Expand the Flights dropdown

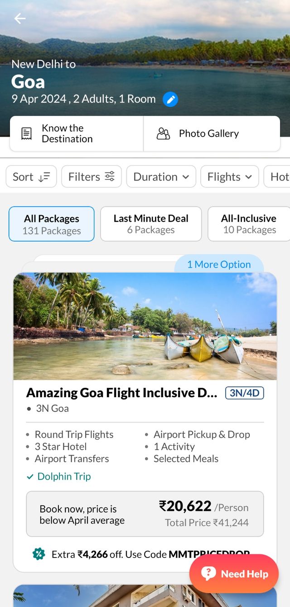pyautogui.click(x=229, y=177)
